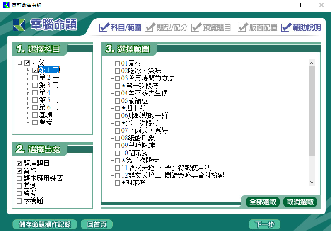Click the 題型/配分 checkmark step icon
This screenshot has width=331, height=231.
pos(150,27)
